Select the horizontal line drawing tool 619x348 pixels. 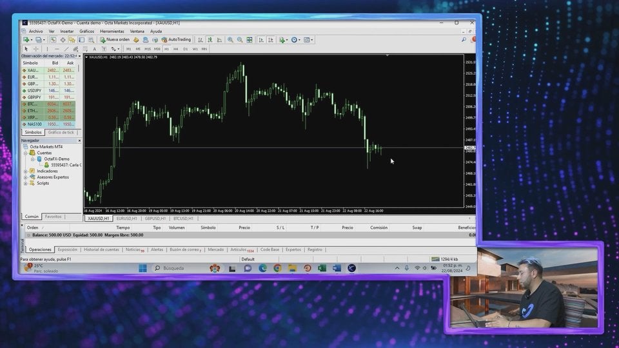56,48
